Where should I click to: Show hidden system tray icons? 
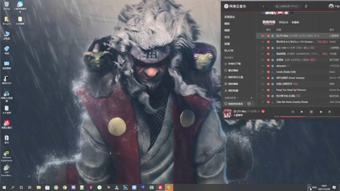coord(309,188)
